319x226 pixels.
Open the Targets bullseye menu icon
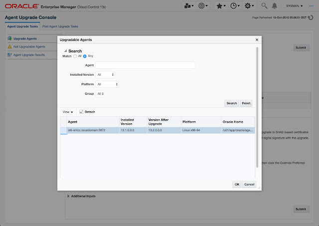click(203, 6)
